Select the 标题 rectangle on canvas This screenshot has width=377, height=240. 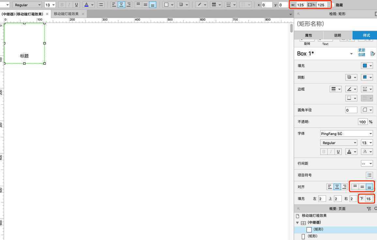[x=24, y=43]
